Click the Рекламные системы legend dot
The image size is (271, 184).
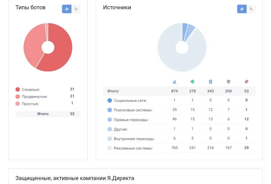tap(110, 148)
